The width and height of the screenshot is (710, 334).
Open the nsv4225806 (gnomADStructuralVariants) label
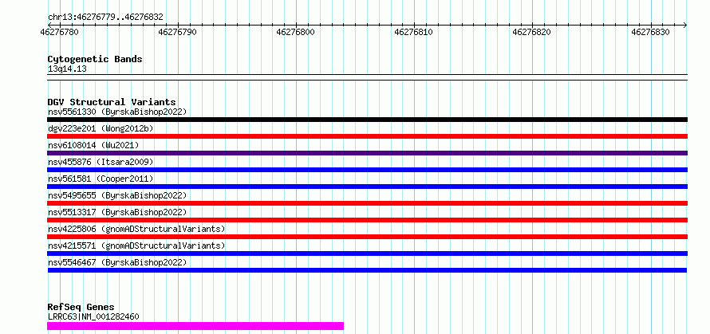(136, 229)
